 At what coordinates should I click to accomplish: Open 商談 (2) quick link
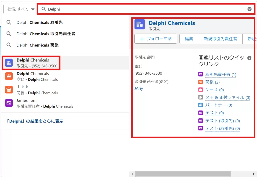pyautogui.click(x=212, y=82)
